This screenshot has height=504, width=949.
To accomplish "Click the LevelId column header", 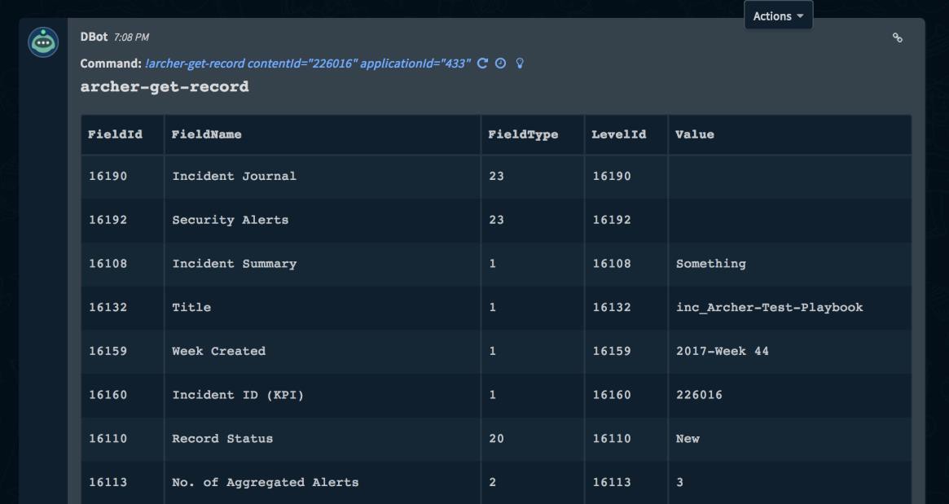I will pos(618,134).
